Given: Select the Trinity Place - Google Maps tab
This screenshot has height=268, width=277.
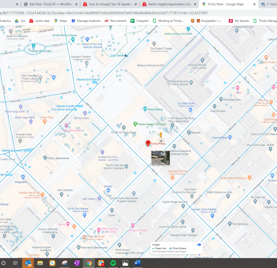Looking at the screenshot, I should pos(226,4).
